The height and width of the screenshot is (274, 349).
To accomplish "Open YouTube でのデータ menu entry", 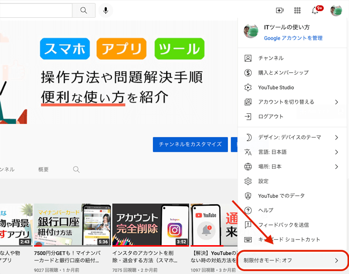I will (x=293, y=196).
